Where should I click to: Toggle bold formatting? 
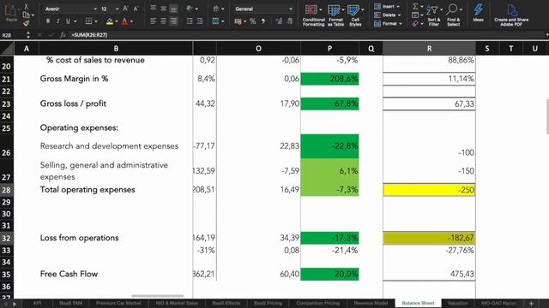[x=48, y=21]
